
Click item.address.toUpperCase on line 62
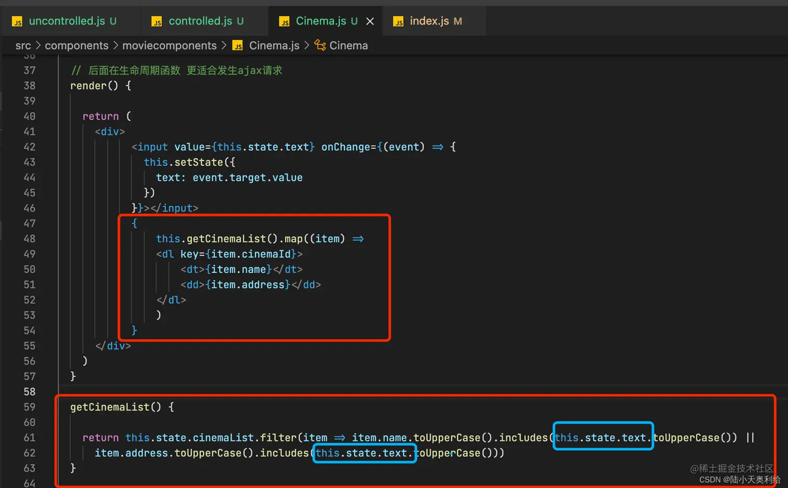(168, 453)
